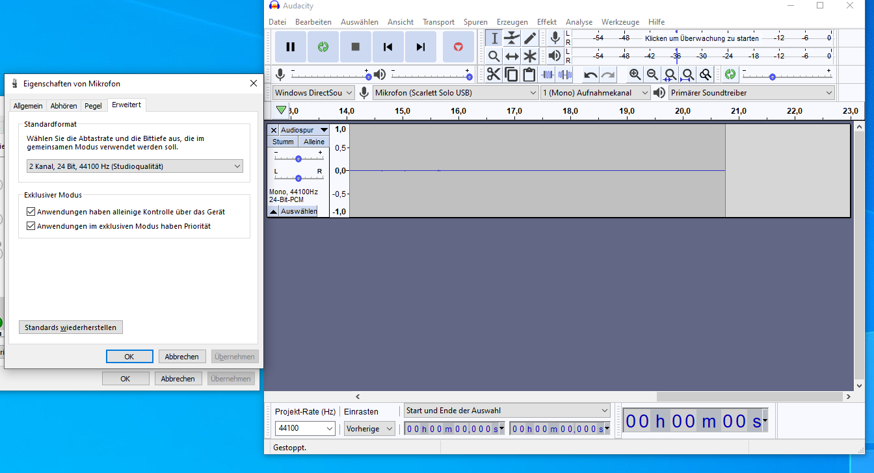Choose the Envelope tool
874x473 pixels.
tap(512, 38)
